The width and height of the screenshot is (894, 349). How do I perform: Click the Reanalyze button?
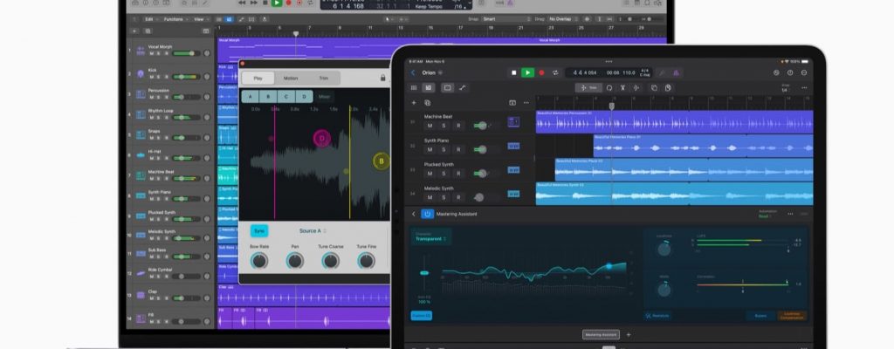pos(657,315)
